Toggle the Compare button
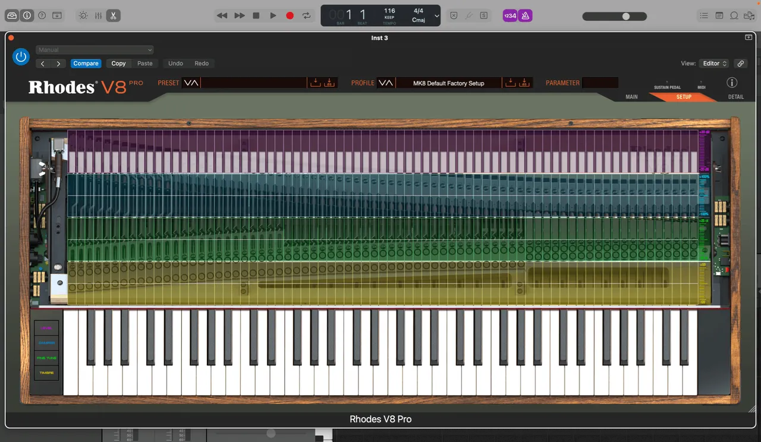Viewport: 761px width, 442px height. 86,64
